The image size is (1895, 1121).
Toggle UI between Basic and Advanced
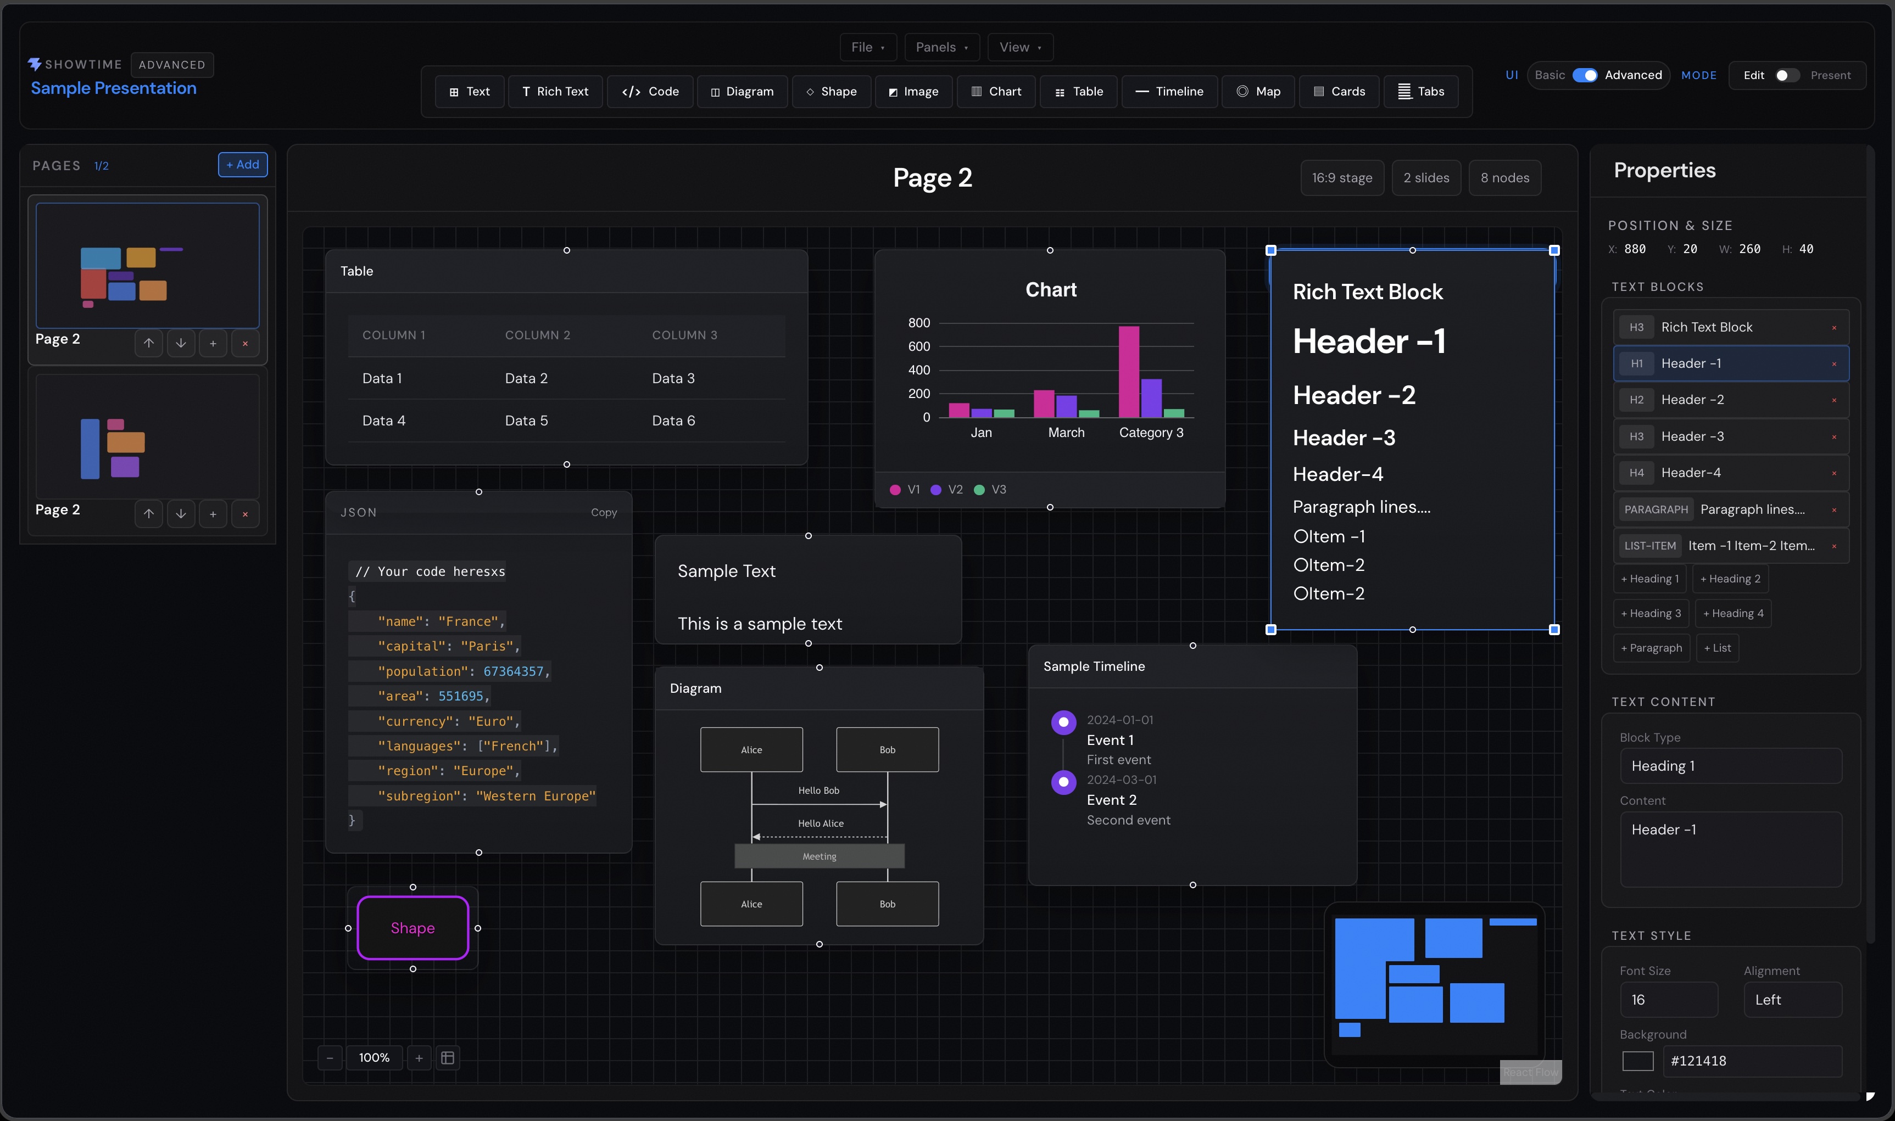coord(1585,75)
